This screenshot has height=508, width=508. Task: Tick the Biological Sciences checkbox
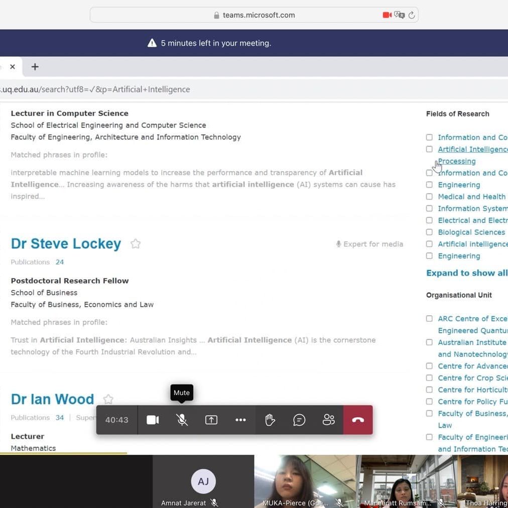(x=429, y=232)
